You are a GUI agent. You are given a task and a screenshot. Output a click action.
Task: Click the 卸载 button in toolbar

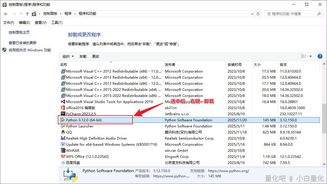pos(83,56)
